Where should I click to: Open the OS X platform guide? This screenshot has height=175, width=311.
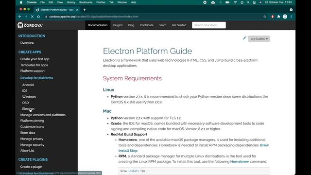coord(26,103)
